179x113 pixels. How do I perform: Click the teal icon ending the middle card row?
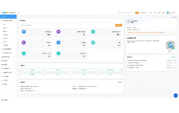(x=93, y=42)
